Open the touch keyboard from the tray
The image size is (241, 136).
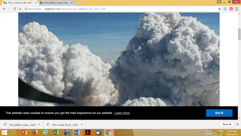coord(208,132)
